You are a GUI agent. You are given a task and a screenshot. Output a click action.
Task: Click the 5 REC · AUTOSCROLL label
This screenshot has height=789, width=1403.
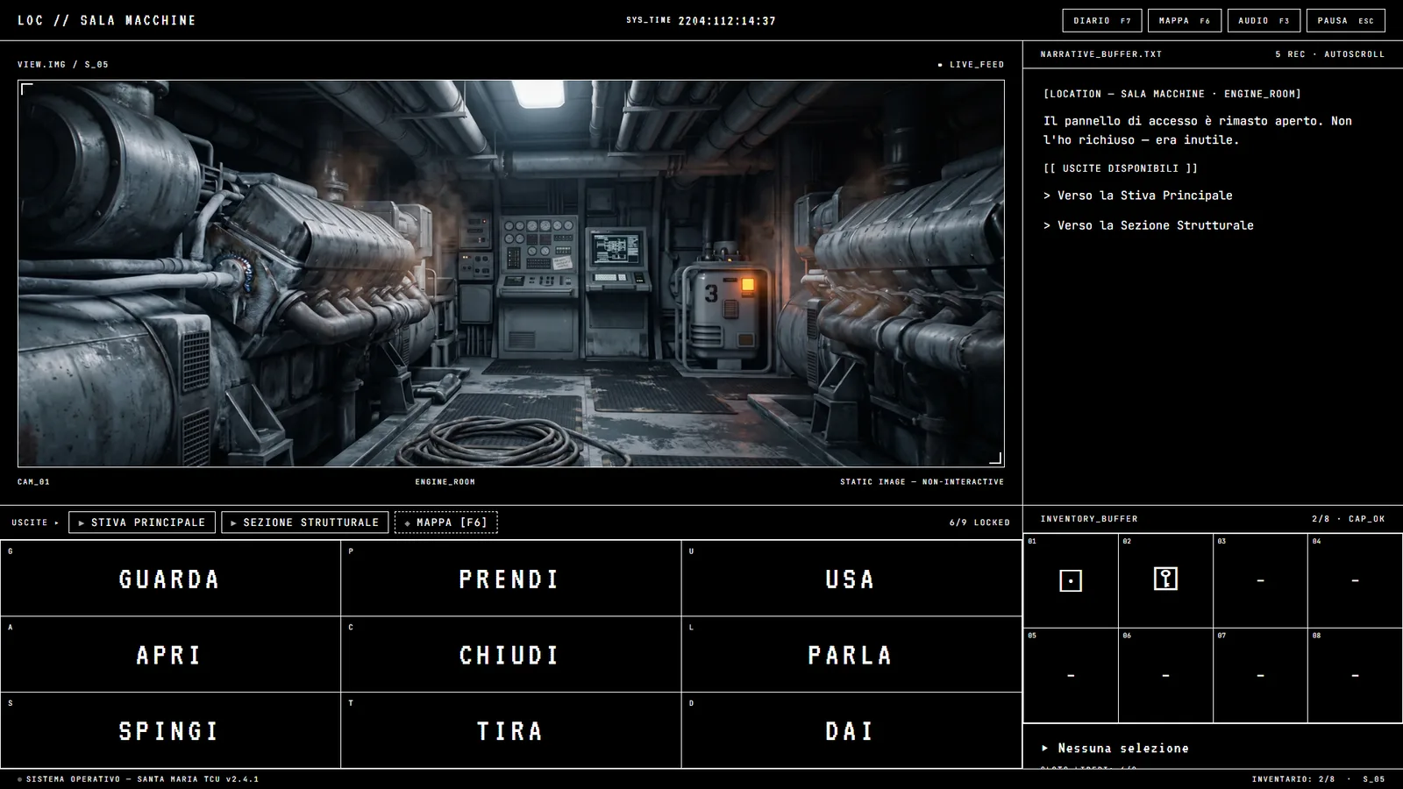pyautogui.click(x=1330, y=54)
